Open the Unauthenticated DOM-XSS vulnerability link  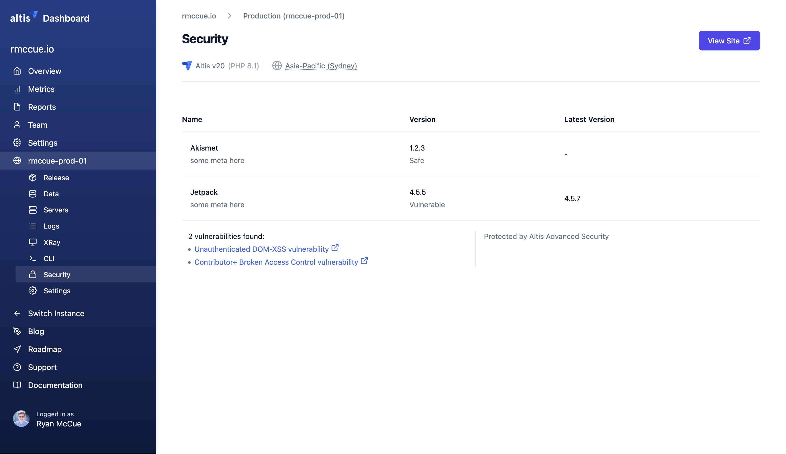[x=261, y=249]
